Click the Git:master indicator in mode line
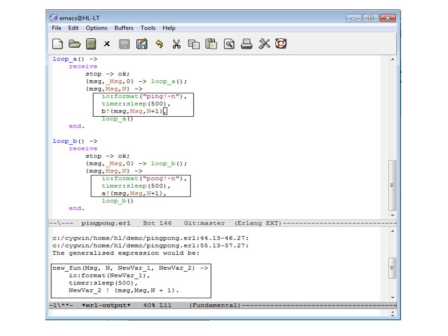 (x=204, y=223)
